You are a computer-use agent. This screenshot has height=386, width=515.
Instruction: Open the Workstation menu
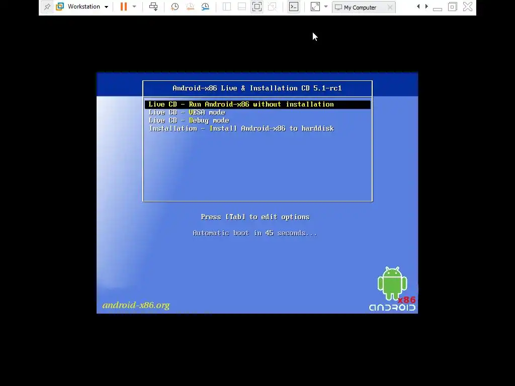tap(88, 7)
